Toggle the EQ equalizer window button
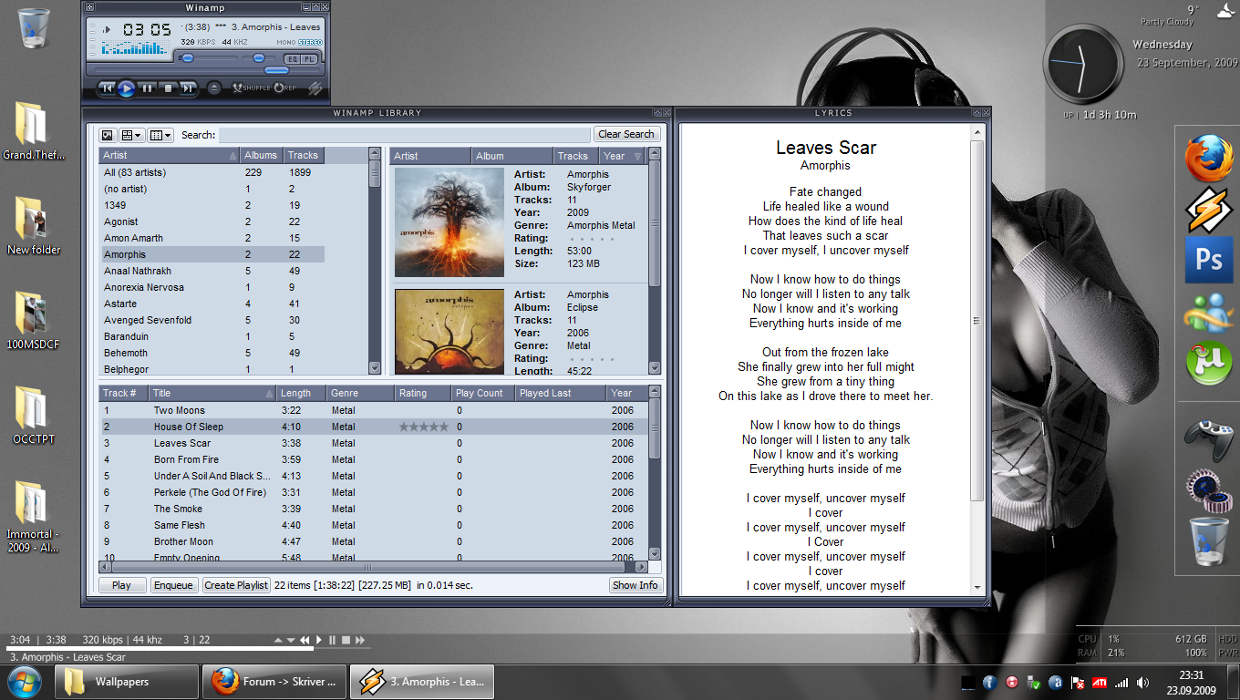Image resolution: width=1240 pixels, height=700 pixels. pos(292,58)
